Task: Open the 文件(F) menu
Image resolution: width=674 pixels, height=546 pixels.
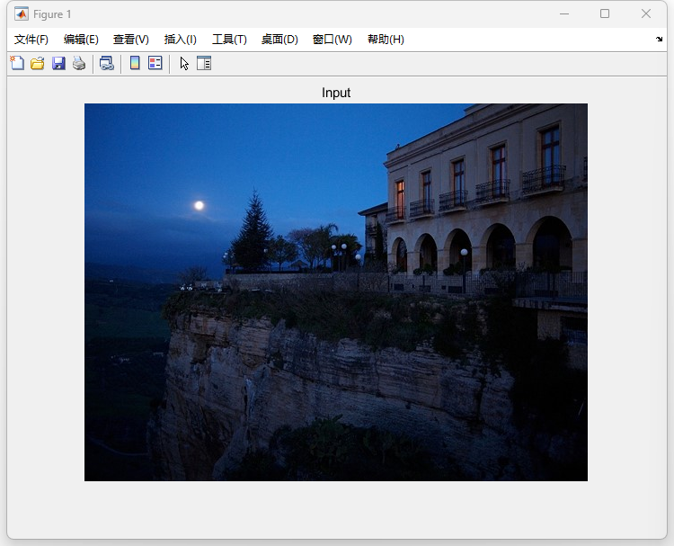Action: tap(31, 40)
